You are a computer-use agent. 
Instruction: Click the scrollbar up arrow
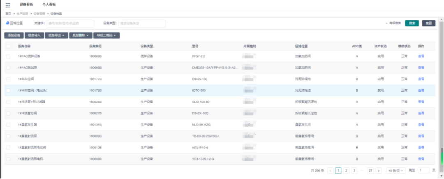(442, 19)
